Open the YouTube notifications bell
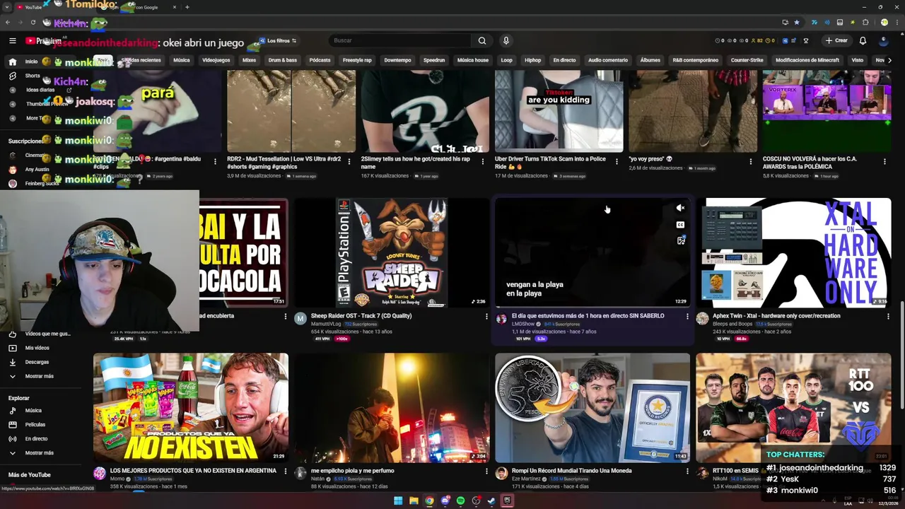The width and height of the screenshot is (905, 509). [863, 40]
